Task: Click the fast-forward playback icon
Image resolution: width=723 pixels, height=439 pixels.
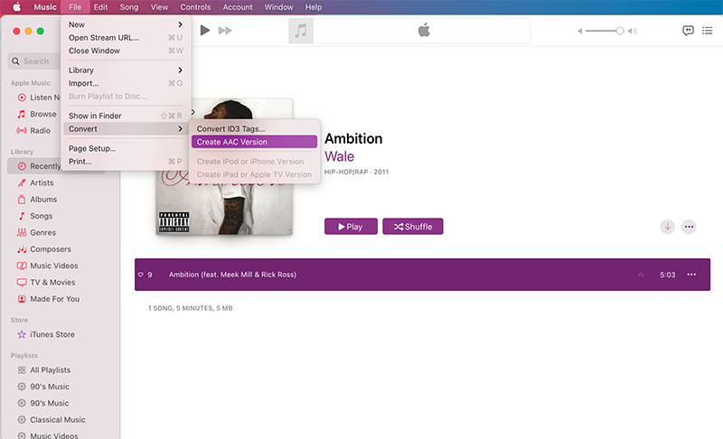Action: tap(226, 31)
